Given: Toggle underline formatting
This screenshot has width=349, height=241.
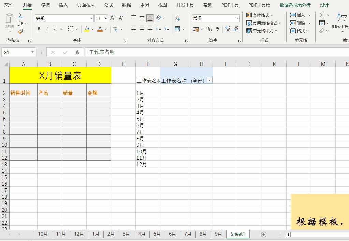Looking at the screenshot, I should (55, 29).
